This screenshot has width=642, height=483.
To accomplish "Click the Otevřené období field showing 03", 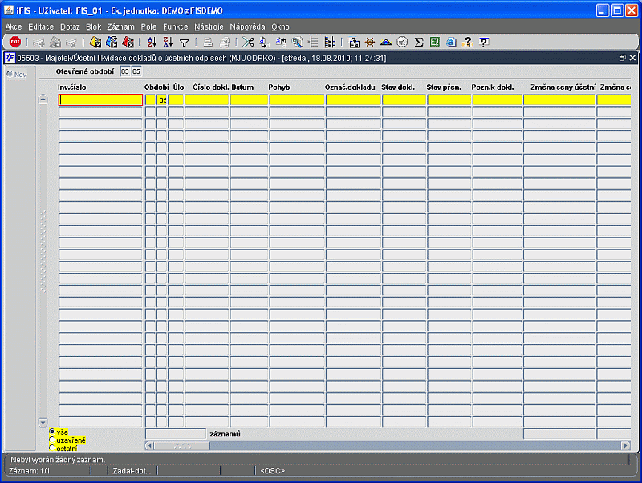I will coord(125,71).
